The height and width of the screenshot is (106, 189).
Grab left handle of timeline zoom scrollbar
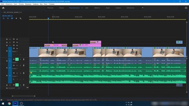12,96
